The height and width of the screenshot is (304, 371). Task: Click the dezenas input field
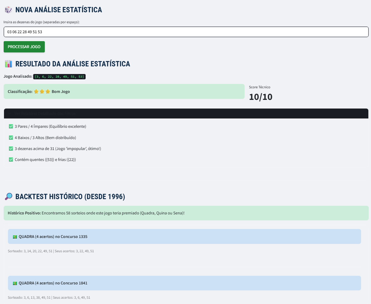(186, 32)
